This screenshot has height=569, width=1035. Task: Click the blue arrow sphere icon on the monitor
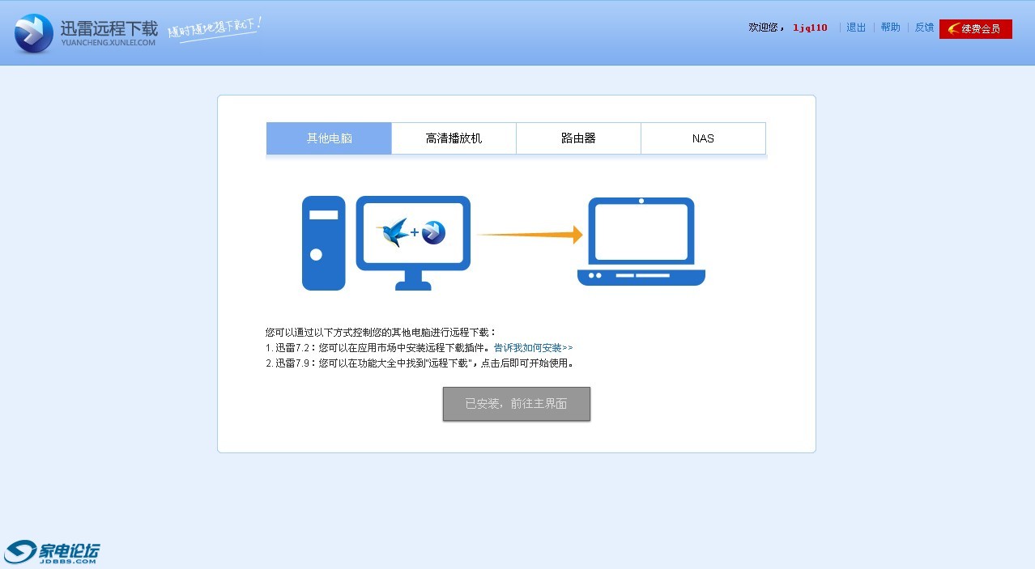434,232
